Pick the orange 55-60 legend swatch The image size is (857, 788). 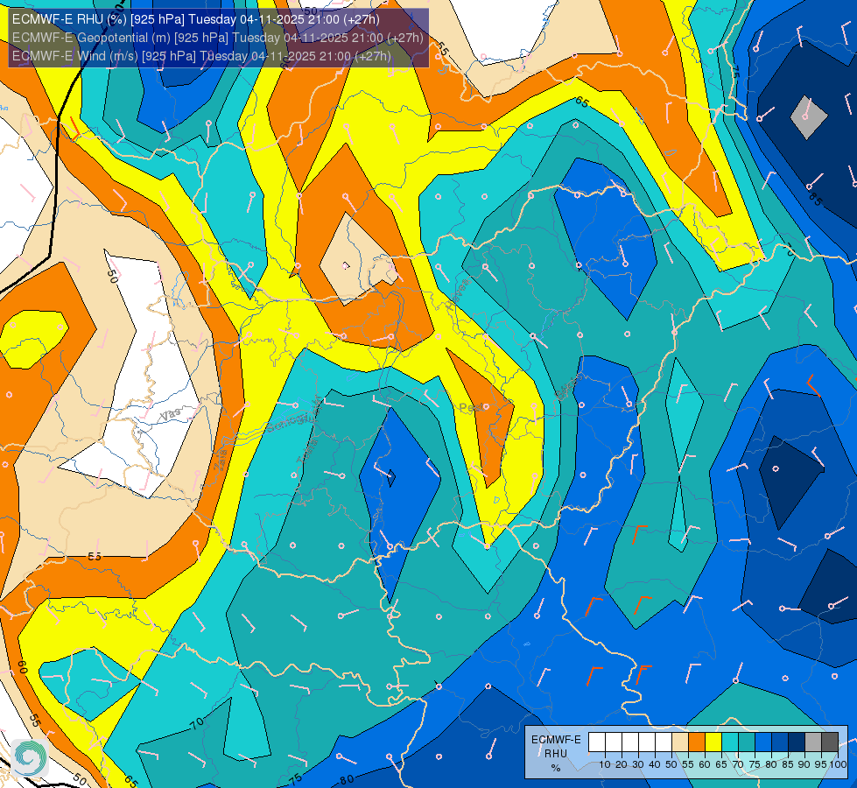coord(696,742)
